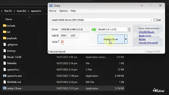Open the Options menu
The image size is (169, 95).
click(63, 11)
